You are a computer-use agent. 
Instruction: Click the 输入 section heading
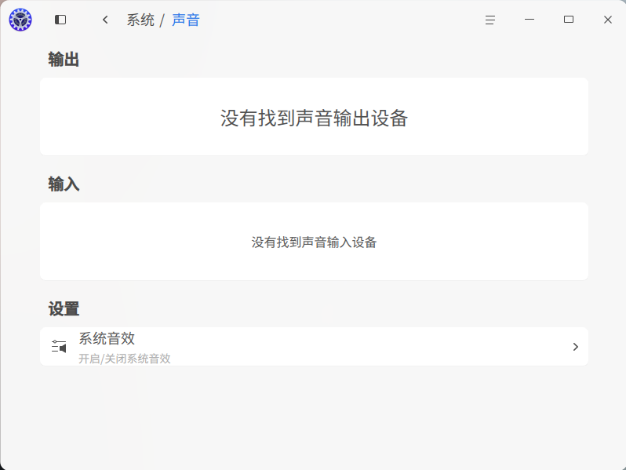pyautogui.click(x=64, y=184)
